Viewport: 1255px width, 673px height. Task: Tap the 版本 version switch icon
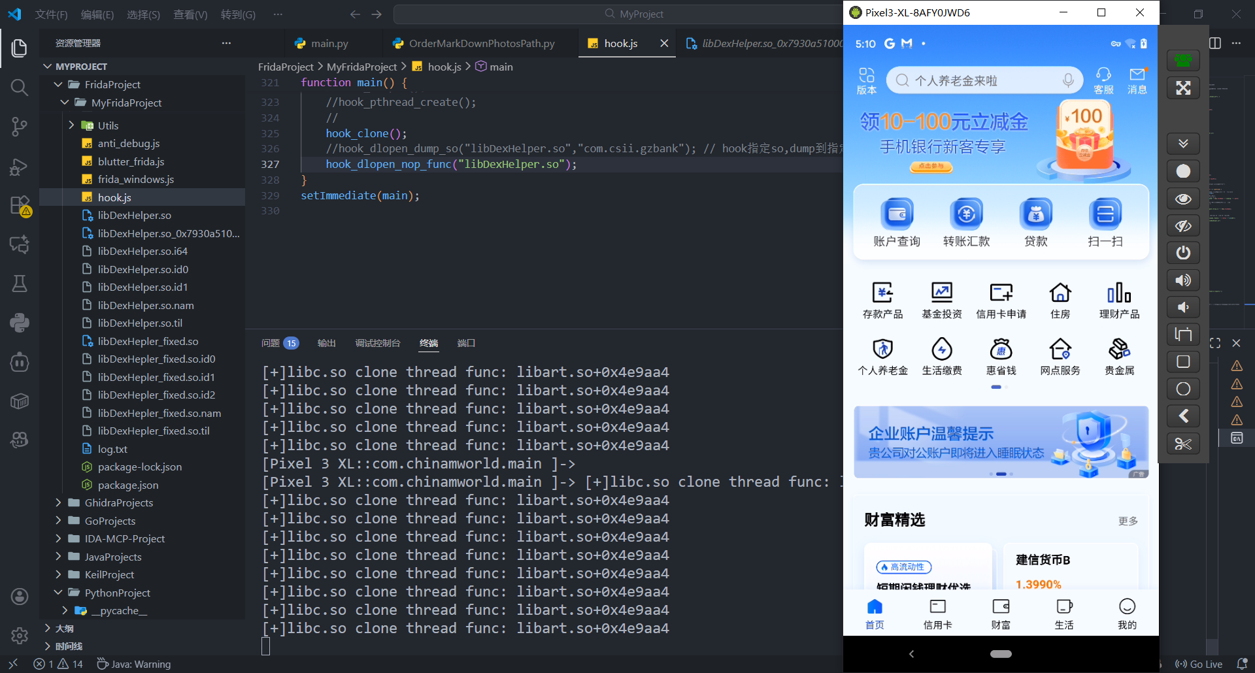(867, 80)
